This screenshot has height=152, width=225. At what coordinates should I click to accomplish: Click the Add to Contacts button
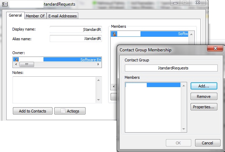click(33, 111)
